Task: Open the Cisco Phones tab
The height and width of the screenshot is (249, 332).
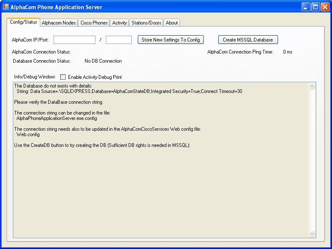Action: pyautogui.click(x=94, y=23)
